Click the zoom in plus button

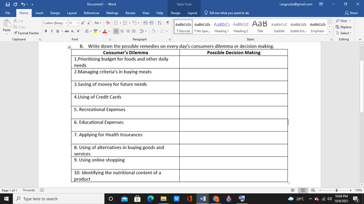coord(350,190)
